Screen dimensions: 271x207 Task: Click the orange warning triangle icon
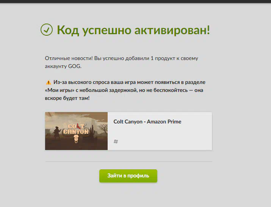(x=49, y=82)
